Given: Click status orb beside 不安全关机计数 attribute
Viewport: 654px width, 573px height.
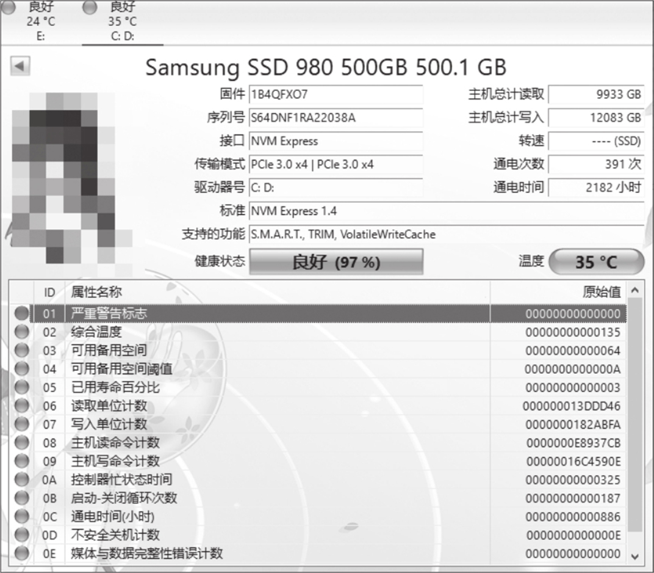Looking at the screenshot, I should pos(22,535).
